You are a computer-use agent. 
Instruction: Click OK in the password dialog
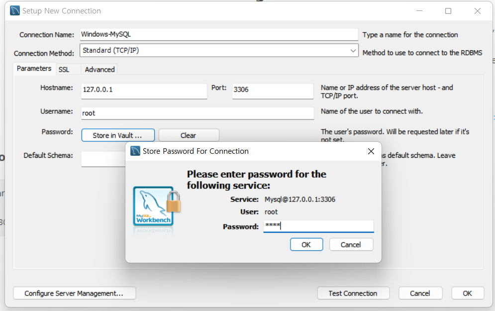306,245
